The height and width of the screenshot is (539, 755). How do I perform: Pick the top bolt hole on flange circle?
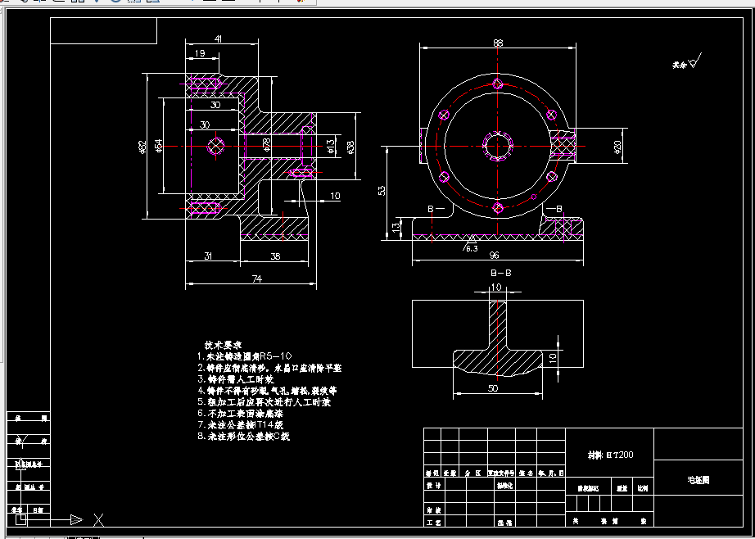(498, 84)
